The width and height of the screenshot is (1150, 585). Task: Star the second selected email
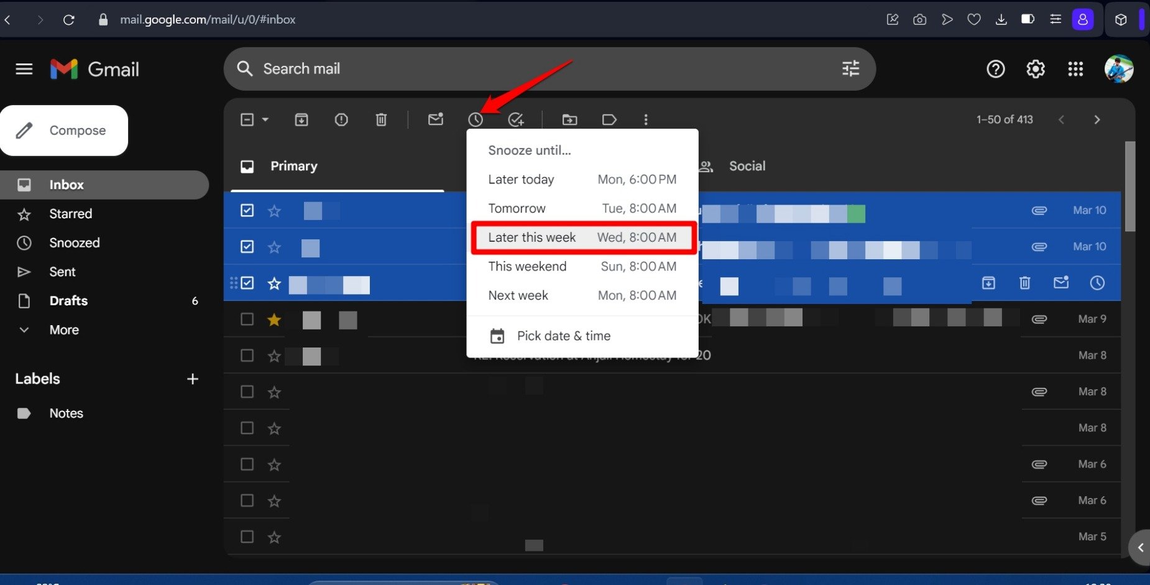point(274,247)
